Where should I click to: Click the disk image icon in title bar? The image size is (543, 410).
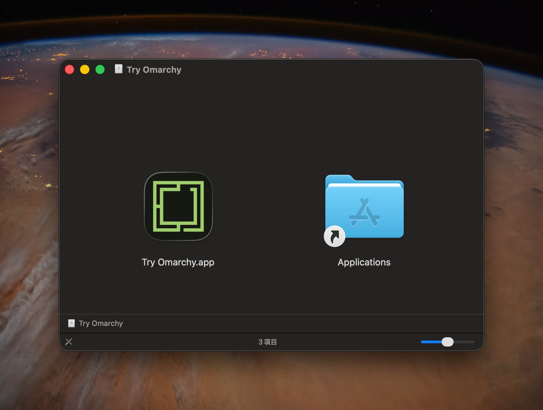119,69
